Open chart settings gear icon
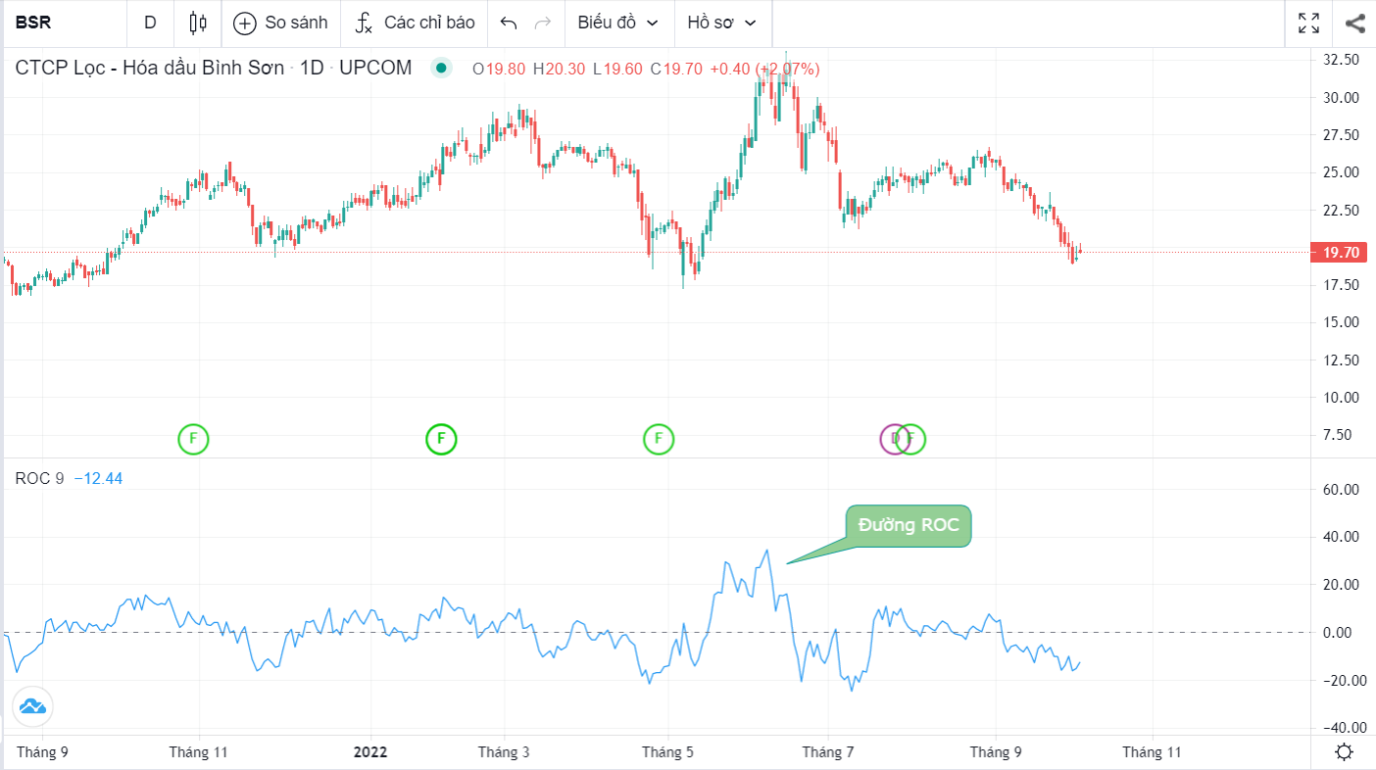Screen dimensions: 1376x770 (x=1345, y=752)
